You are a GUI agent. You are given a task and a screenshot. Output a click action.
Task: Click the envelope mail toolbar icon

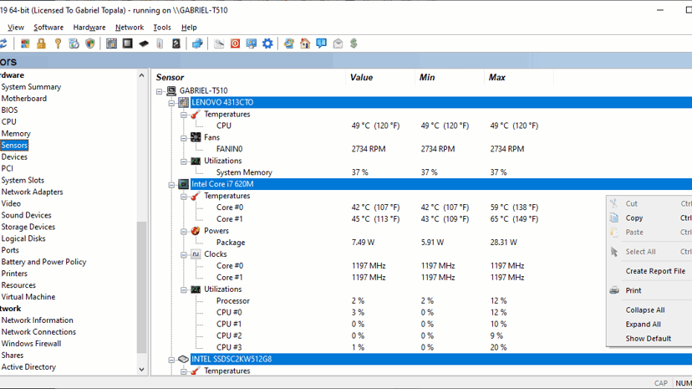point(338,44)
